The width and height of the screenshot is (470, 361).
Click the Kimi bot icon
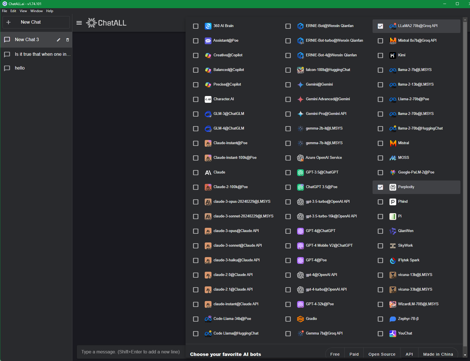coord(393,55)
